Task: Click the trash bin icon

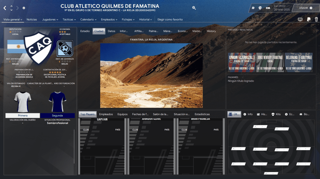Action: pos(316,19)
